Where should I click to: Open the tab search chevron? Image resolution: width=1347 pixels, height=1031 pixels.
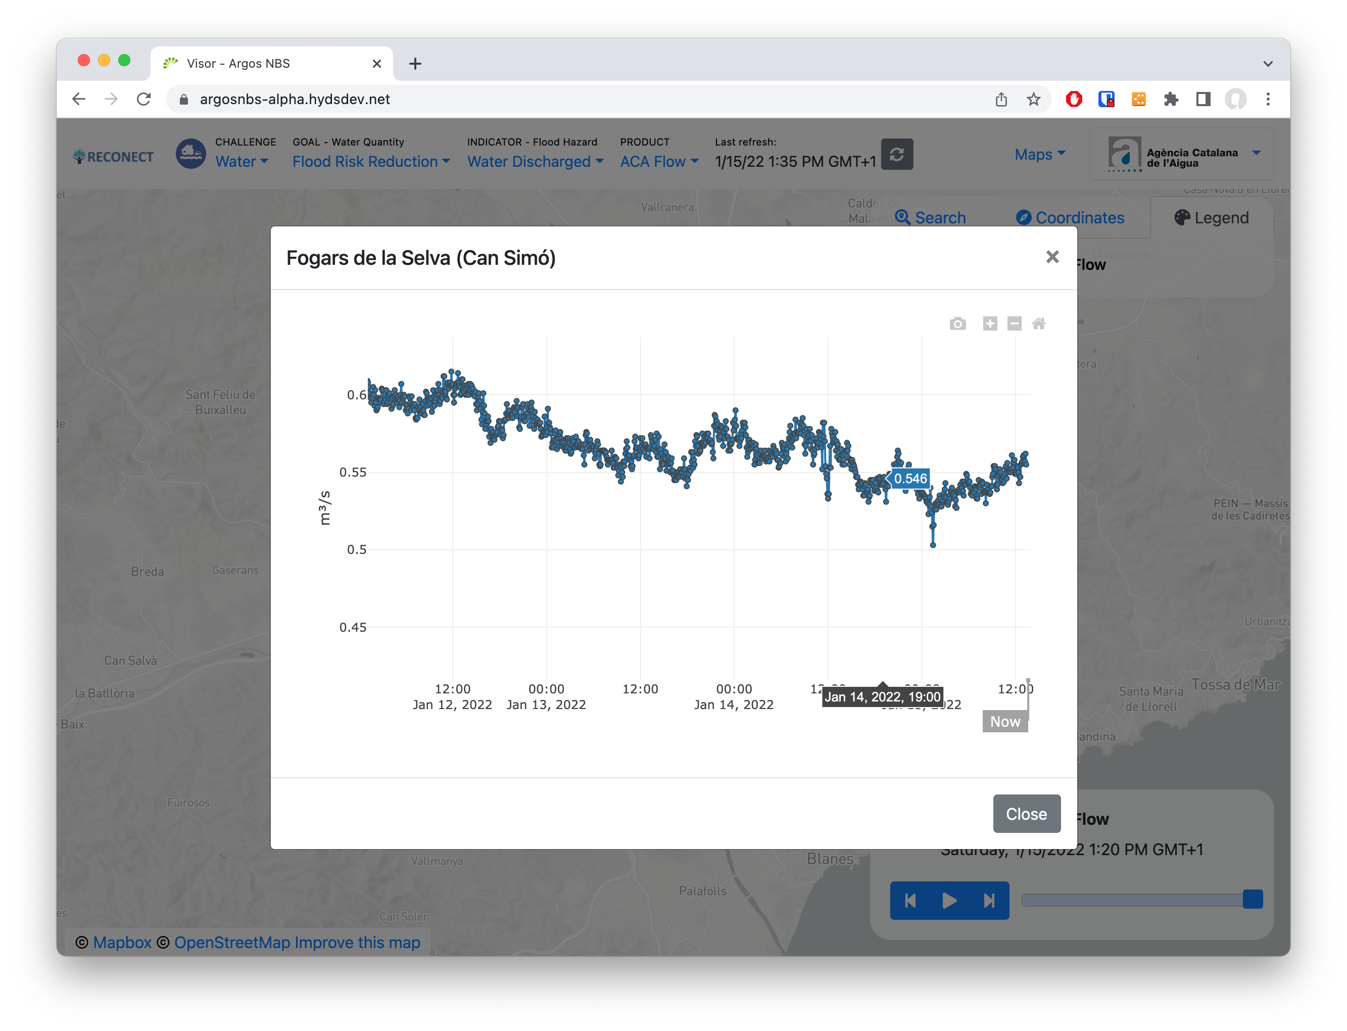coord(1268,63)
